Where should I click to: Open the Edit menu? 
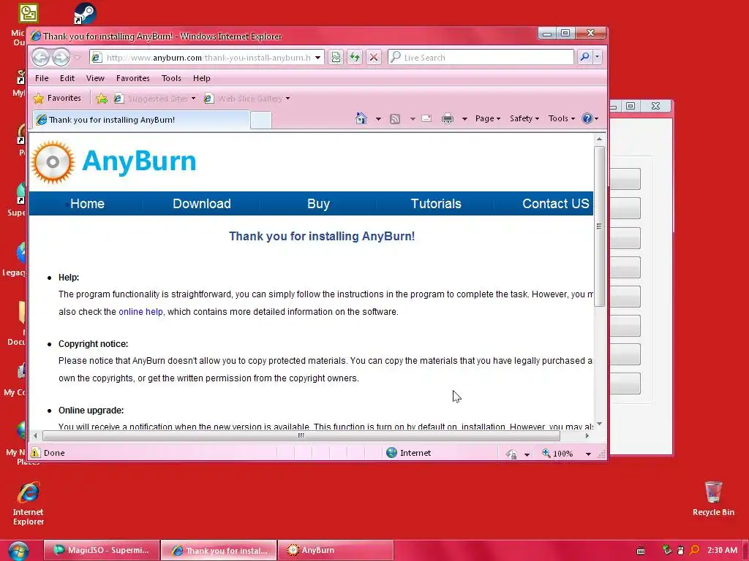click(x=67, y=78)
